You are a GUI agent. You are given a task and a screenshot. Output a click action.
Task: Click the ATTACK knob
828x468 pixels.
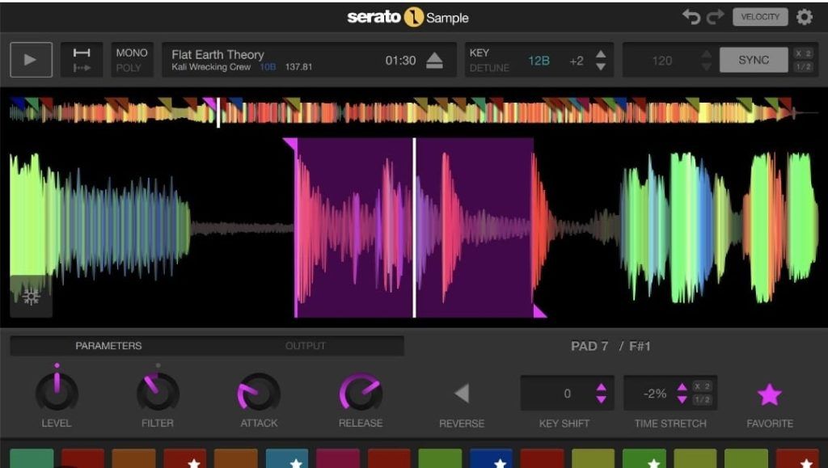[x=259, y=391]
